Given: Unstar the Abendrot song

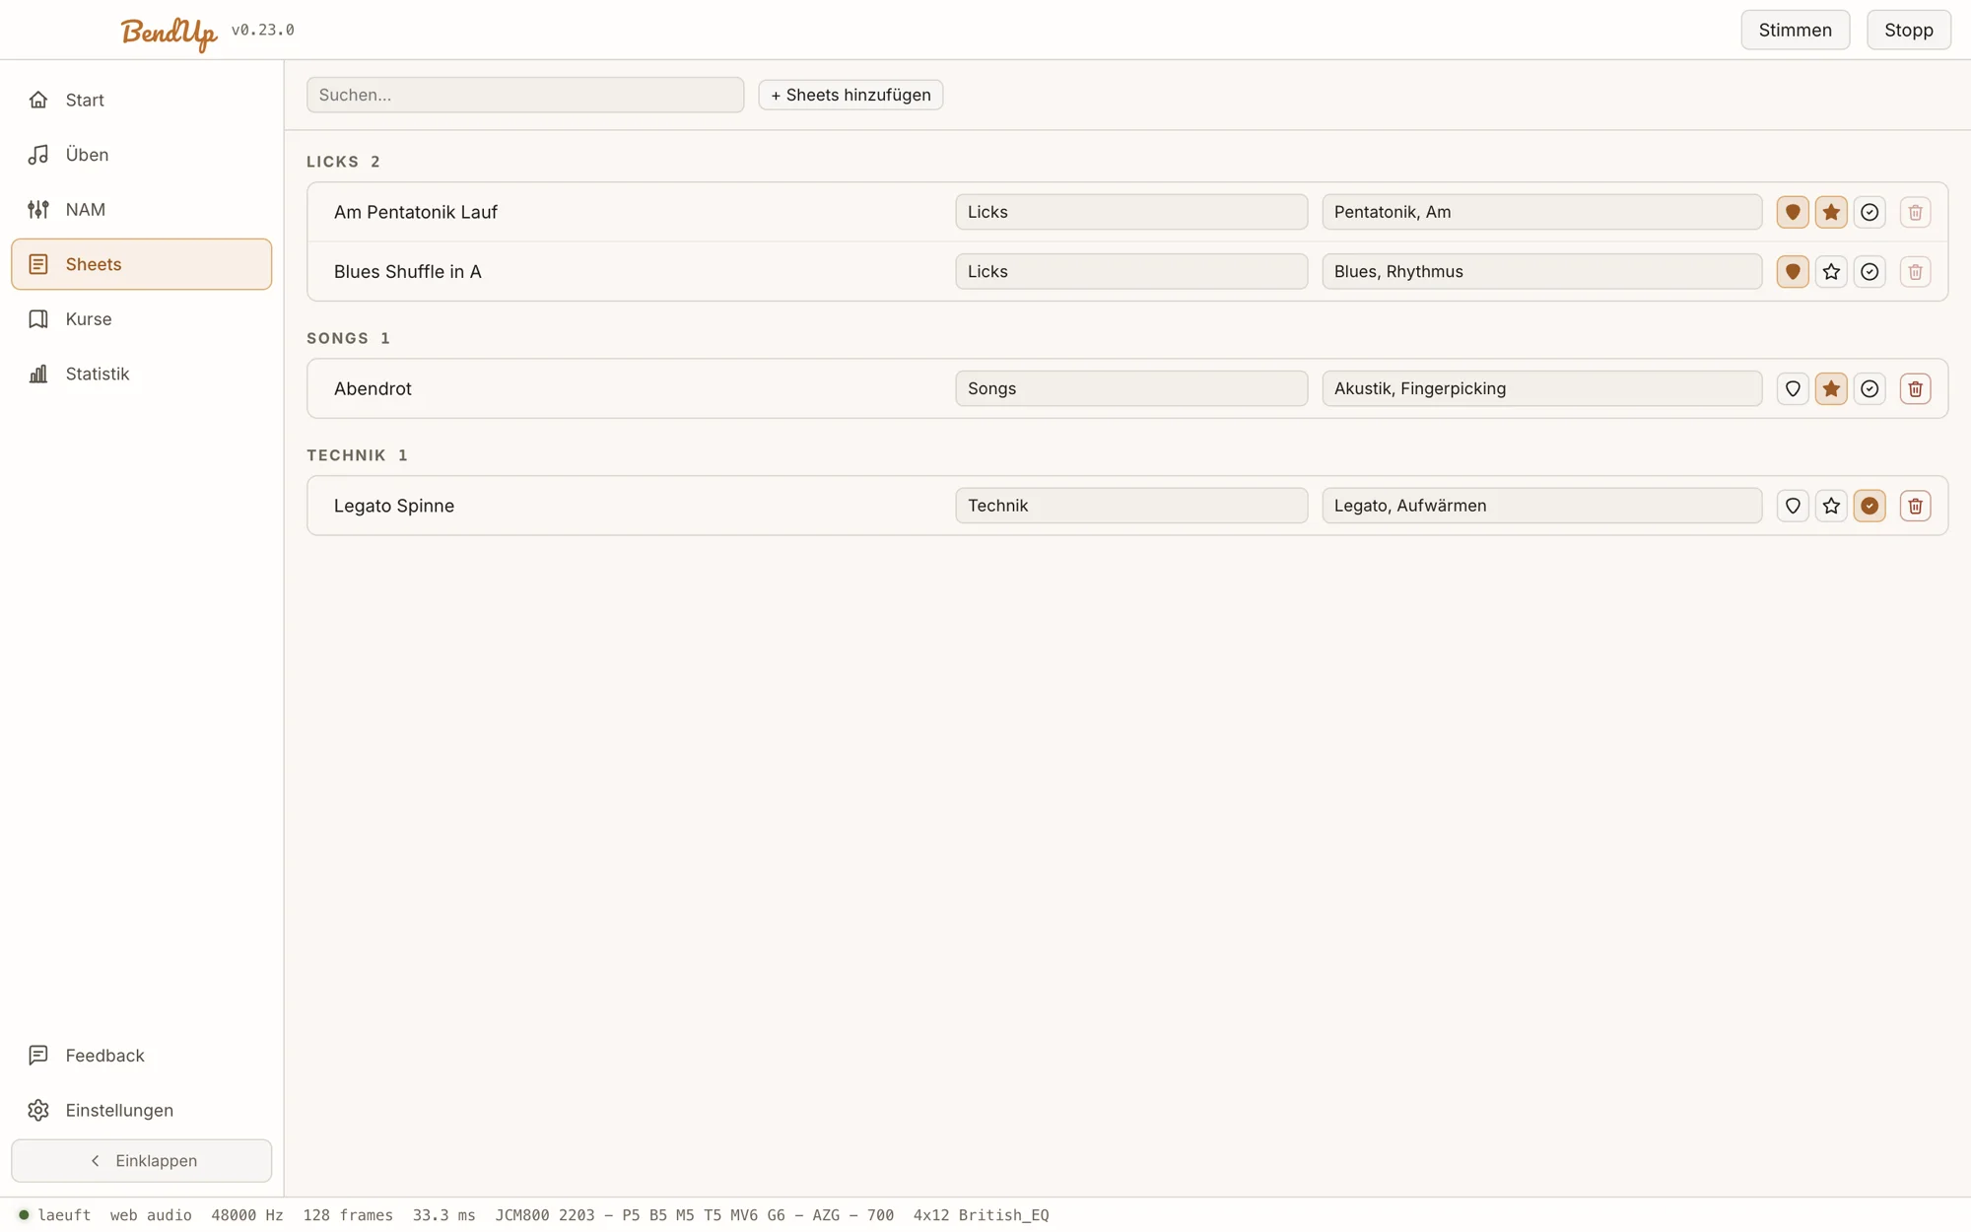Looking at the screenshot, I should [1831, 388].
